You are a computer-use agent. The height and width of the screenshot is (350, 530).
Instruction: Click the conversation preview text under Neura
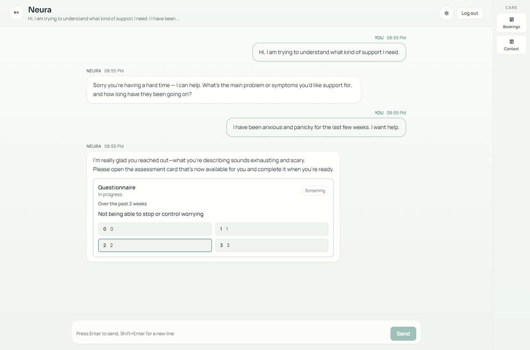tap(104, 19)
